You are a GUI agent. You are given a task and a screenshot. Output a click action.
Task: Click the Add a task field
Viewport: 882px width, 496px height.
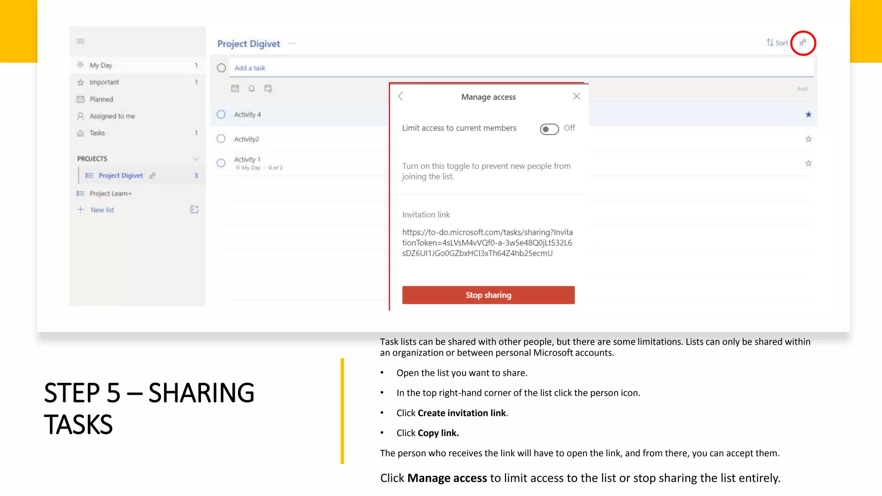pyautogui.click(x=521, y=68)
